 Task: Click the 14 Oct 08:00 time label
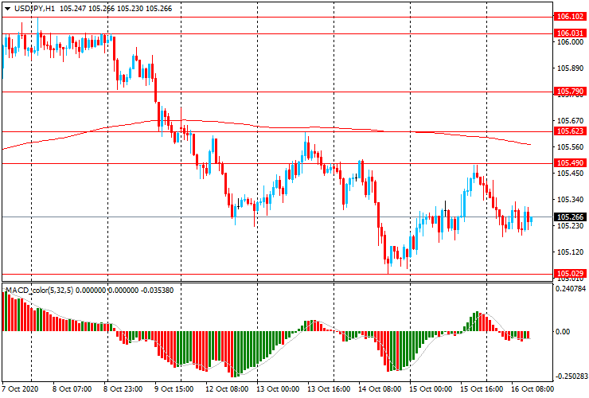380,388
